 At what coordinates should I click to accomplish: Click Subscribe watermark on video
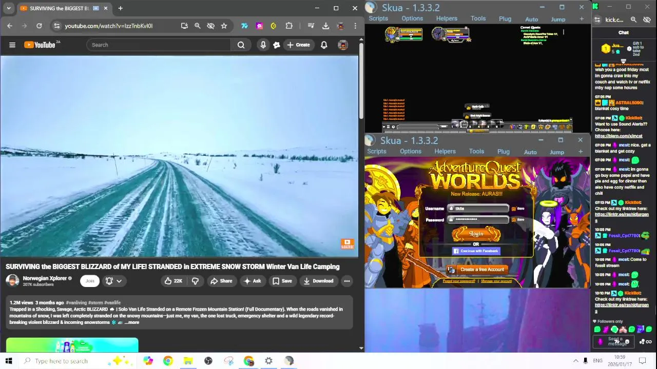347,244
